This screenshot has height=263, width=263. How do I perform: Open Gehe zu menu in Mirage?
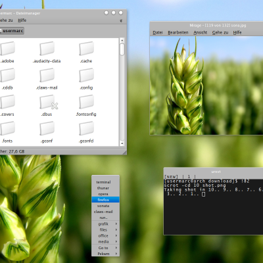pos(220,32)
